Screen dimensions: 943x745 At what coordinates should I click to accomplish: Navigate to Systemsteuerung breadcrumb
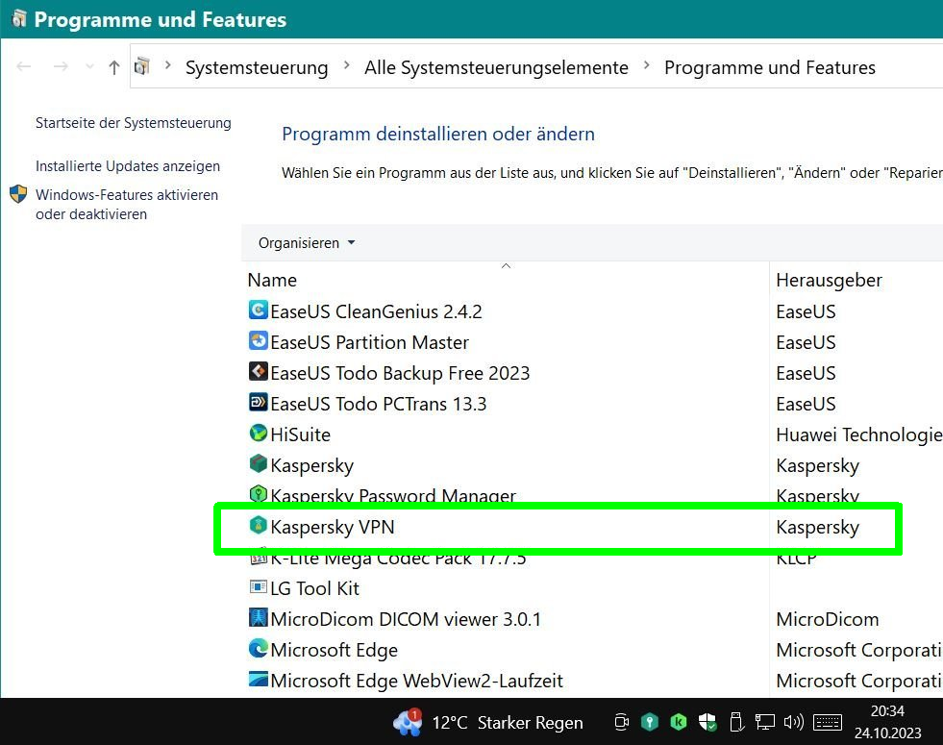pos(257,67)
